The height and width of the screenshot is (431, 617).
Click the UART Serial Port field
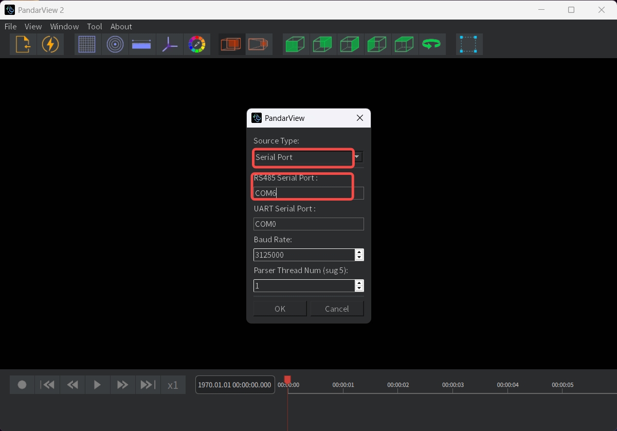[308, 224]
